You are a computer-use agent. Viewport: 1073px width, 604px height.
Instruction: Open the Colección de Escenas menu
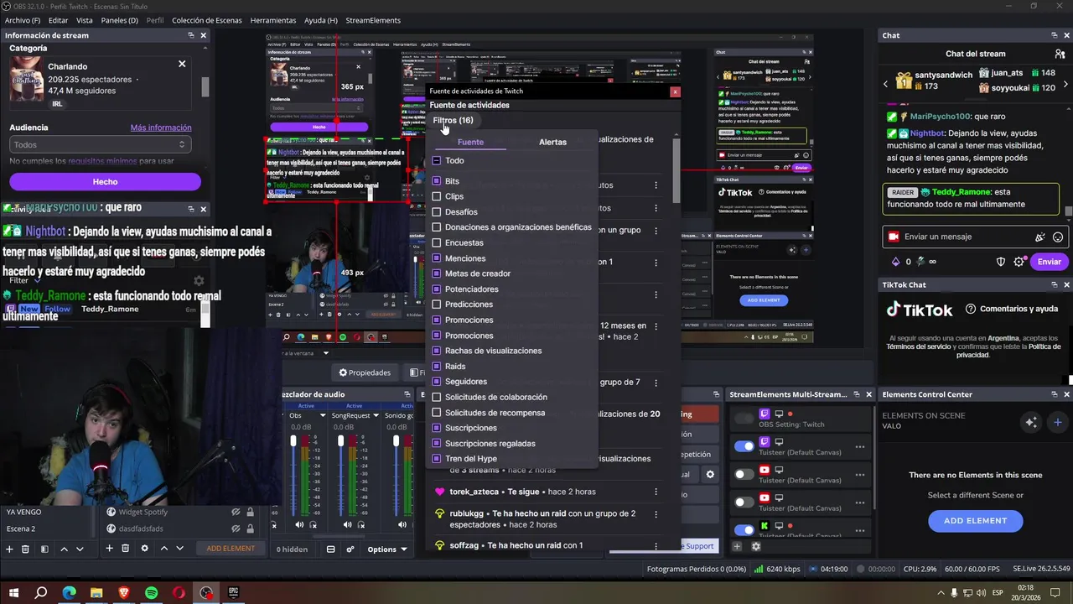tap(207, 20)
